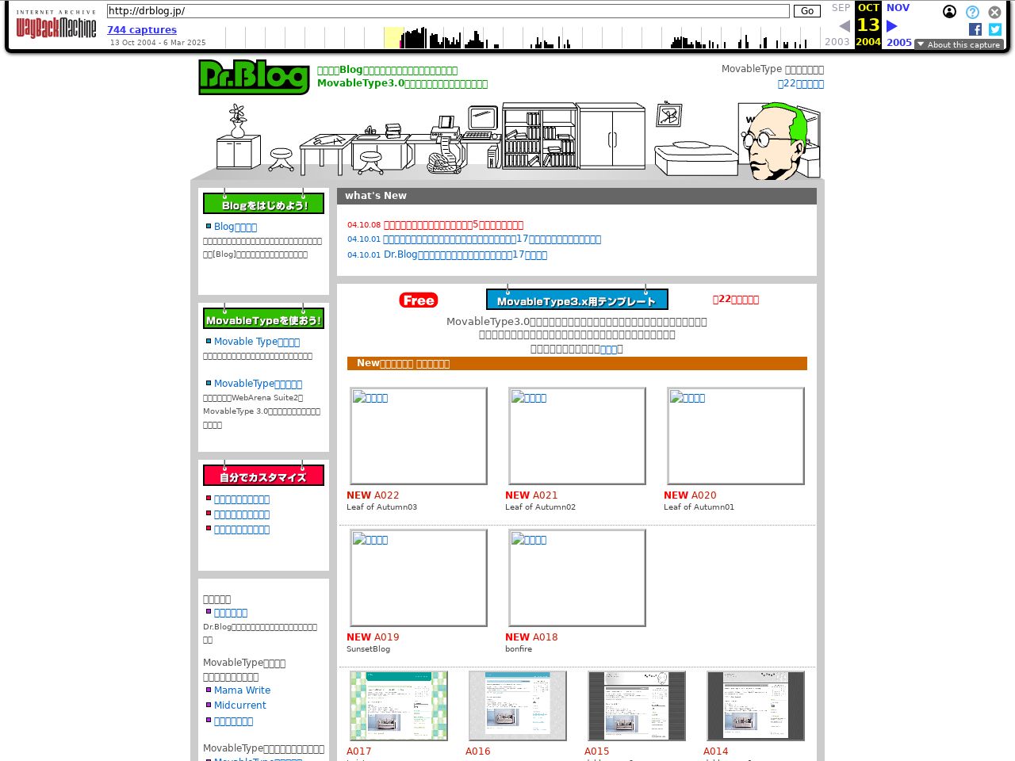Viewport: 1015px width, 761px height.
Task: Open the Wayback help question icon
Action: 972,12
